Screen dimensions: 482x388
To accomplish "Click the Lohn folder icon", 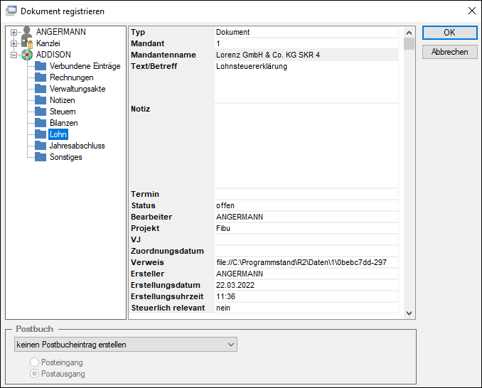I will pyautogui.click(x=41, y=134).
